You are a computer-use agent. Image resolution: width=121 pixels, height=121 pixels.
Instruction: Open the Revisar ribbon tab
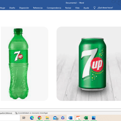[68, 8]
